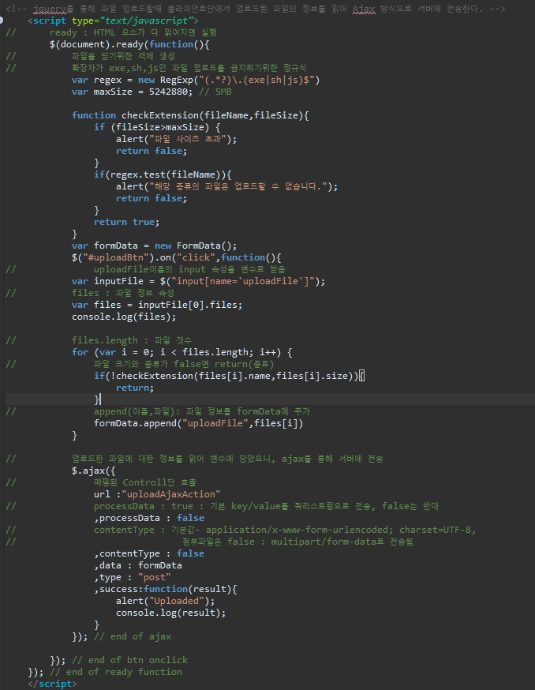535x690 pixels.
Task: Click the 'ready : HTML 요소가 다 읽어지면 실행' comment
Action: 133,32
